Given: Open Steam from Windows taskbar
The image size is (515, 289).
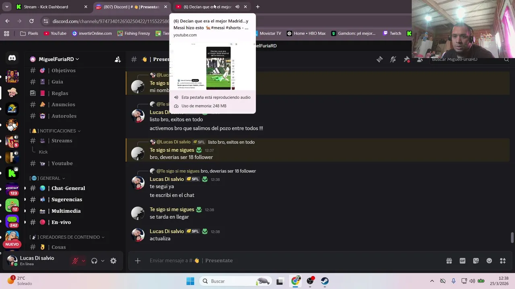Looking at the screenshot, I should pyautogui.click(x=325, y=281).
